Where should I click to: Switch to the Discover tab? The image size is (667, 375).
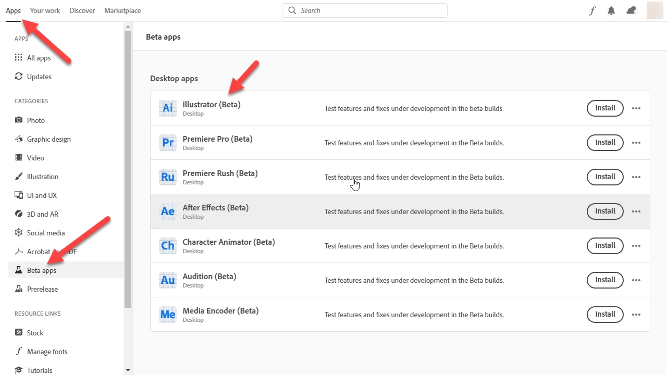pyautogui.click(x=82, y=10)
